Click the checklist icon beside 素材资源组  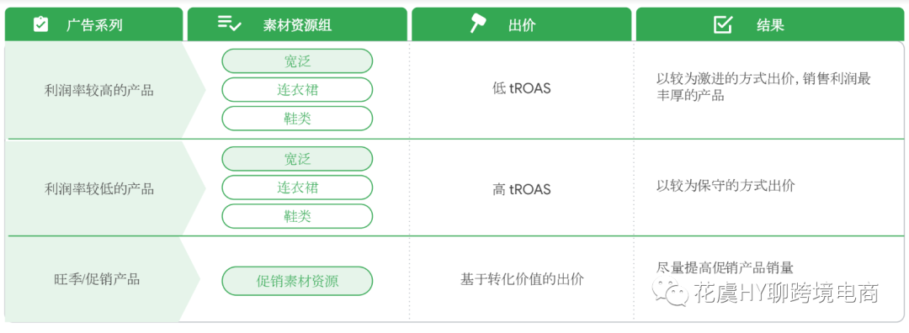coord(230,24)
